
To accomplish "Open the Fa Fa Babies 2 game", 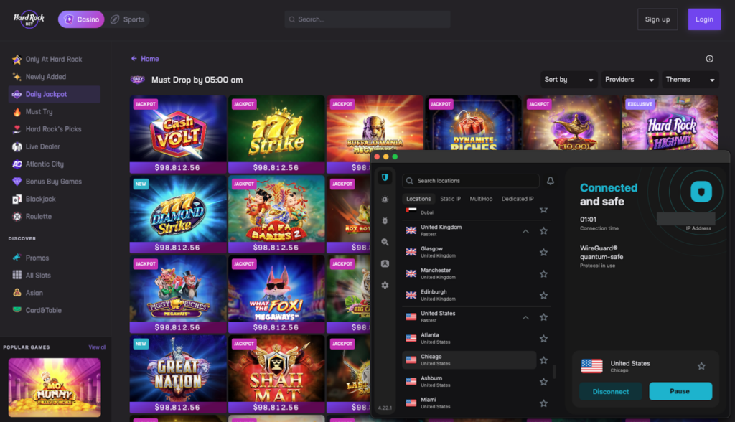I will (276, 215).
